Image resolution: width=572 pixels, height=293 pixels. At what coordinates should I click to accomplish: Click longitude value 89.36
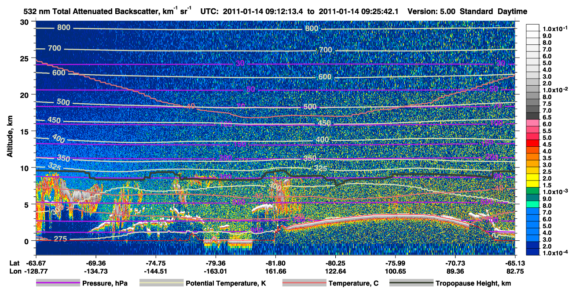point(455,271)
